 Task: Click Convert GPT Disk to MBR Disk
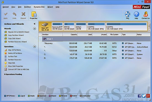(19, 69)
